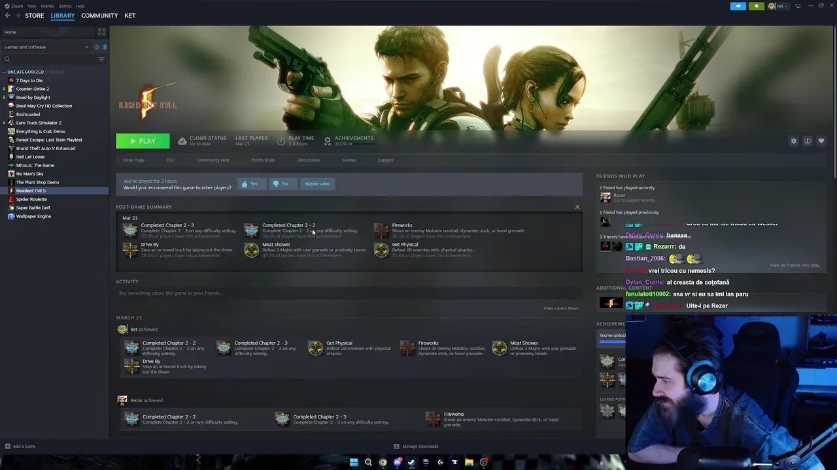
Task: Click Add a Game
Action: [x=20, y=446]
